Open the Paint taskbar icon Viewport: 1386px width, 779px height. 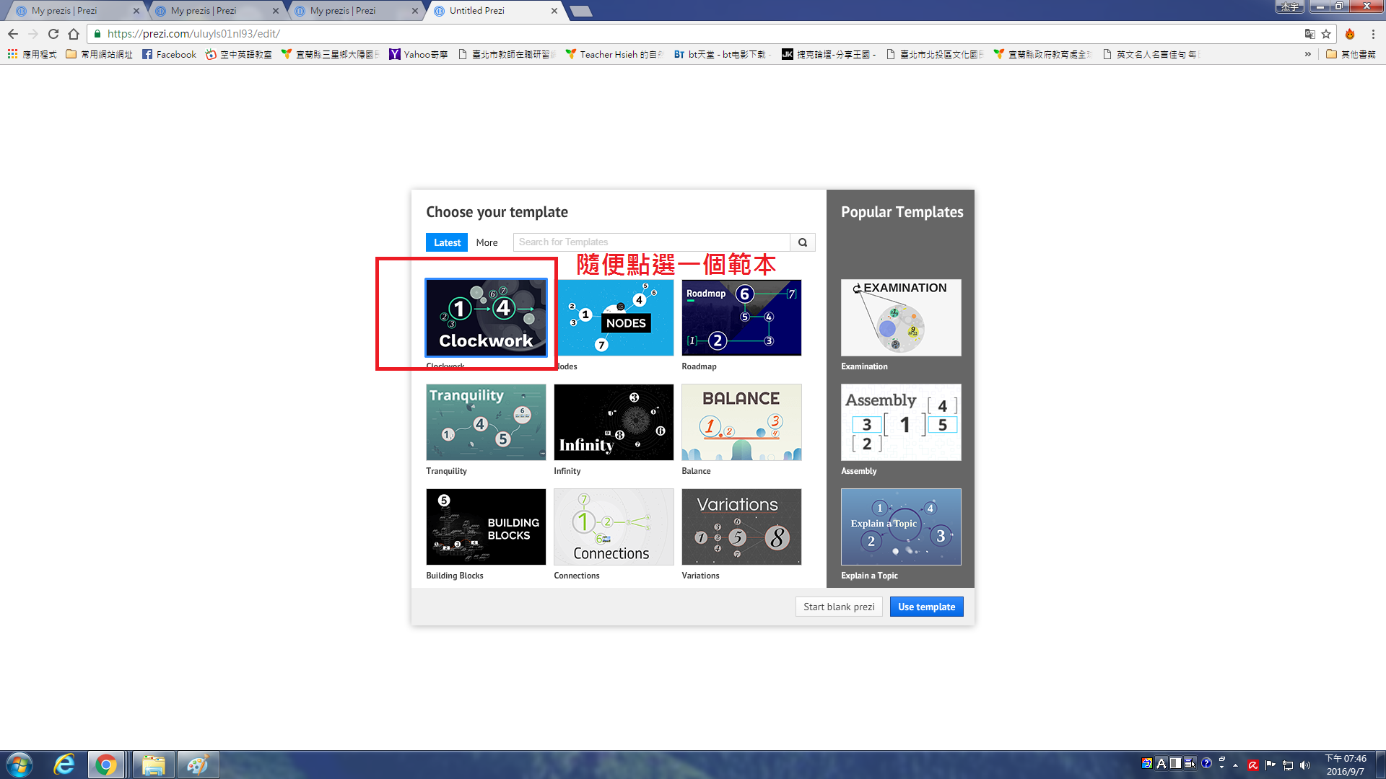[x=198, y=765]
